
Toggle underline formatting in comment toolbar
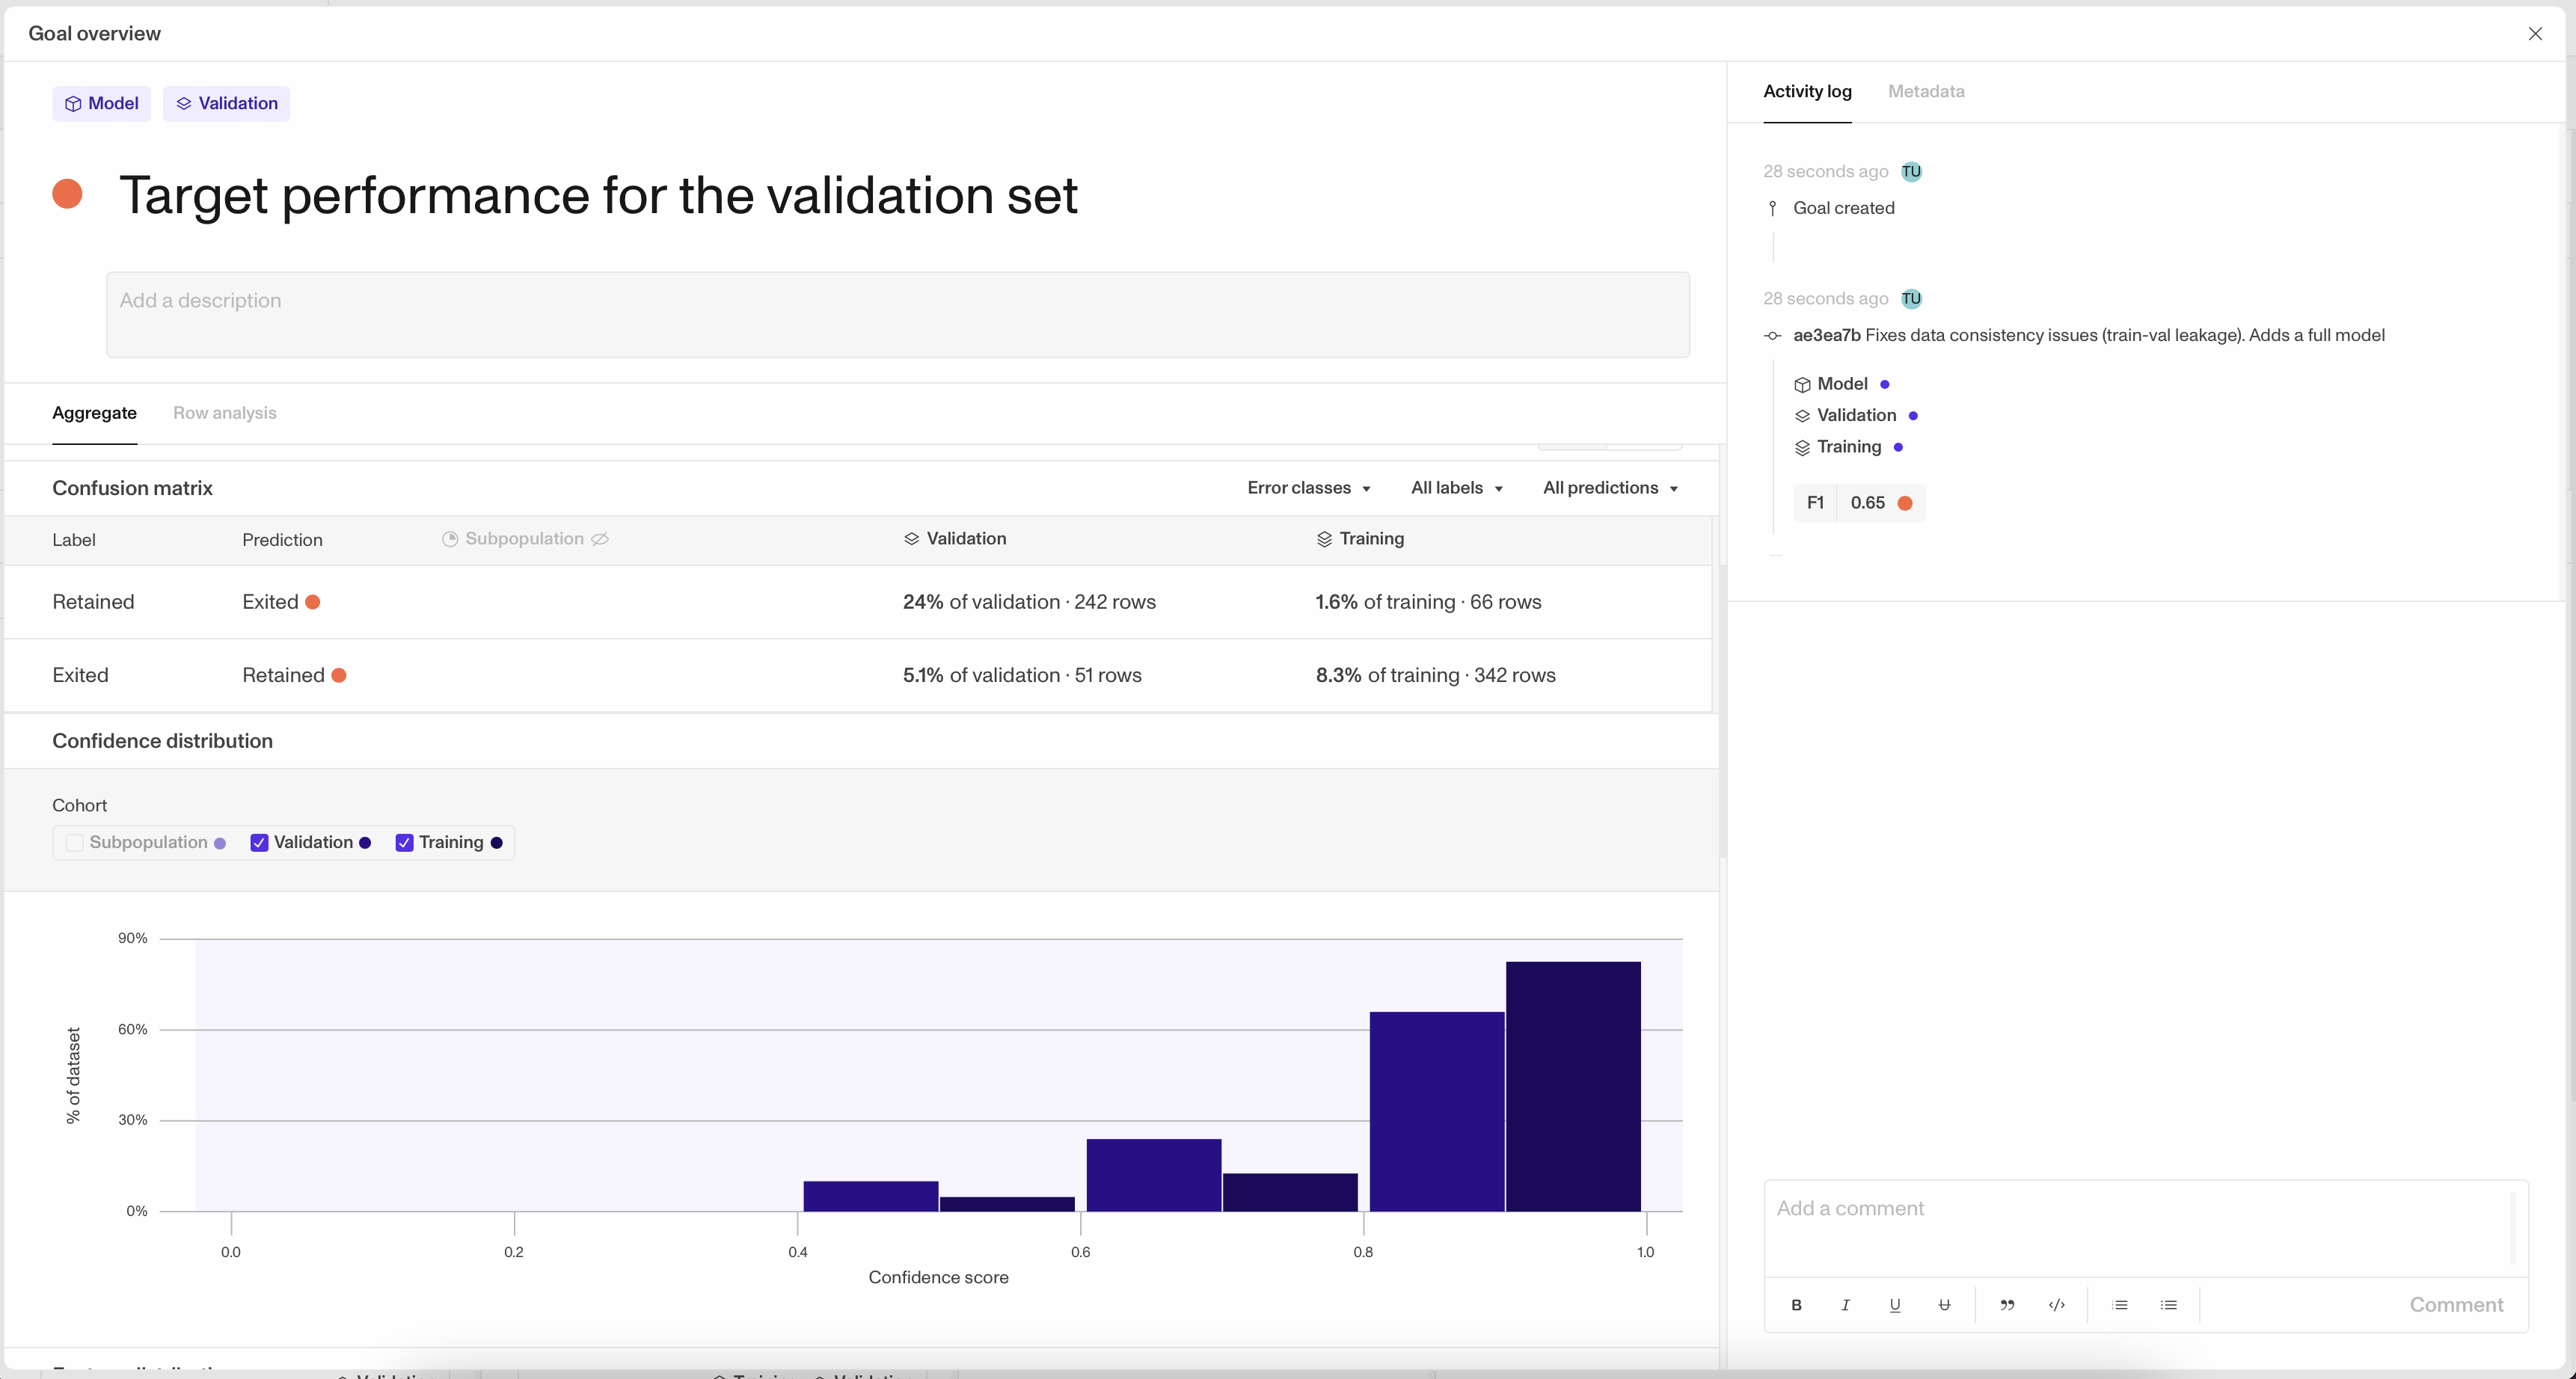[x=1894, y=1305]
